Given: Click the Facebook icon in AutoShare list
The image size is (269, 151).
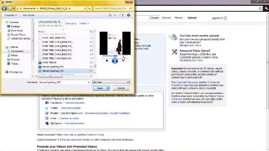Looking at the screenshot, I should (47, 103).
